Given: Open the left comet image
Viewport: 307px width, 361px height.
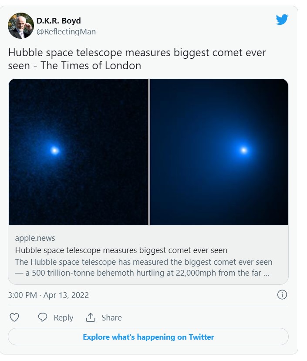Looking at the screenshot, I should coord(78,152).
